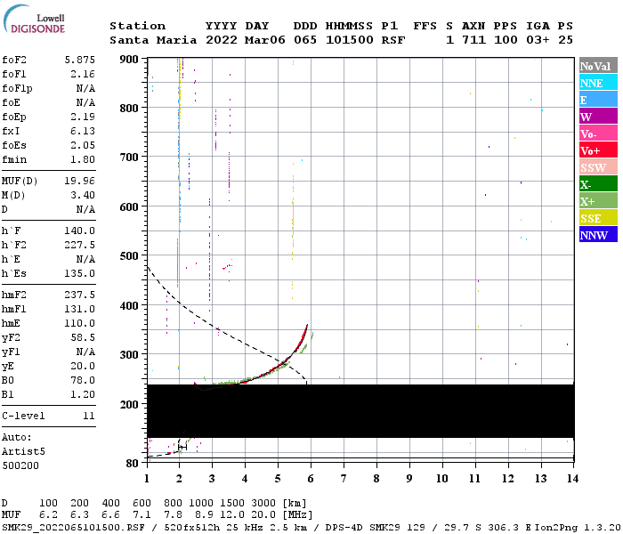Click the foEp value 2.19

pos(83,117)
